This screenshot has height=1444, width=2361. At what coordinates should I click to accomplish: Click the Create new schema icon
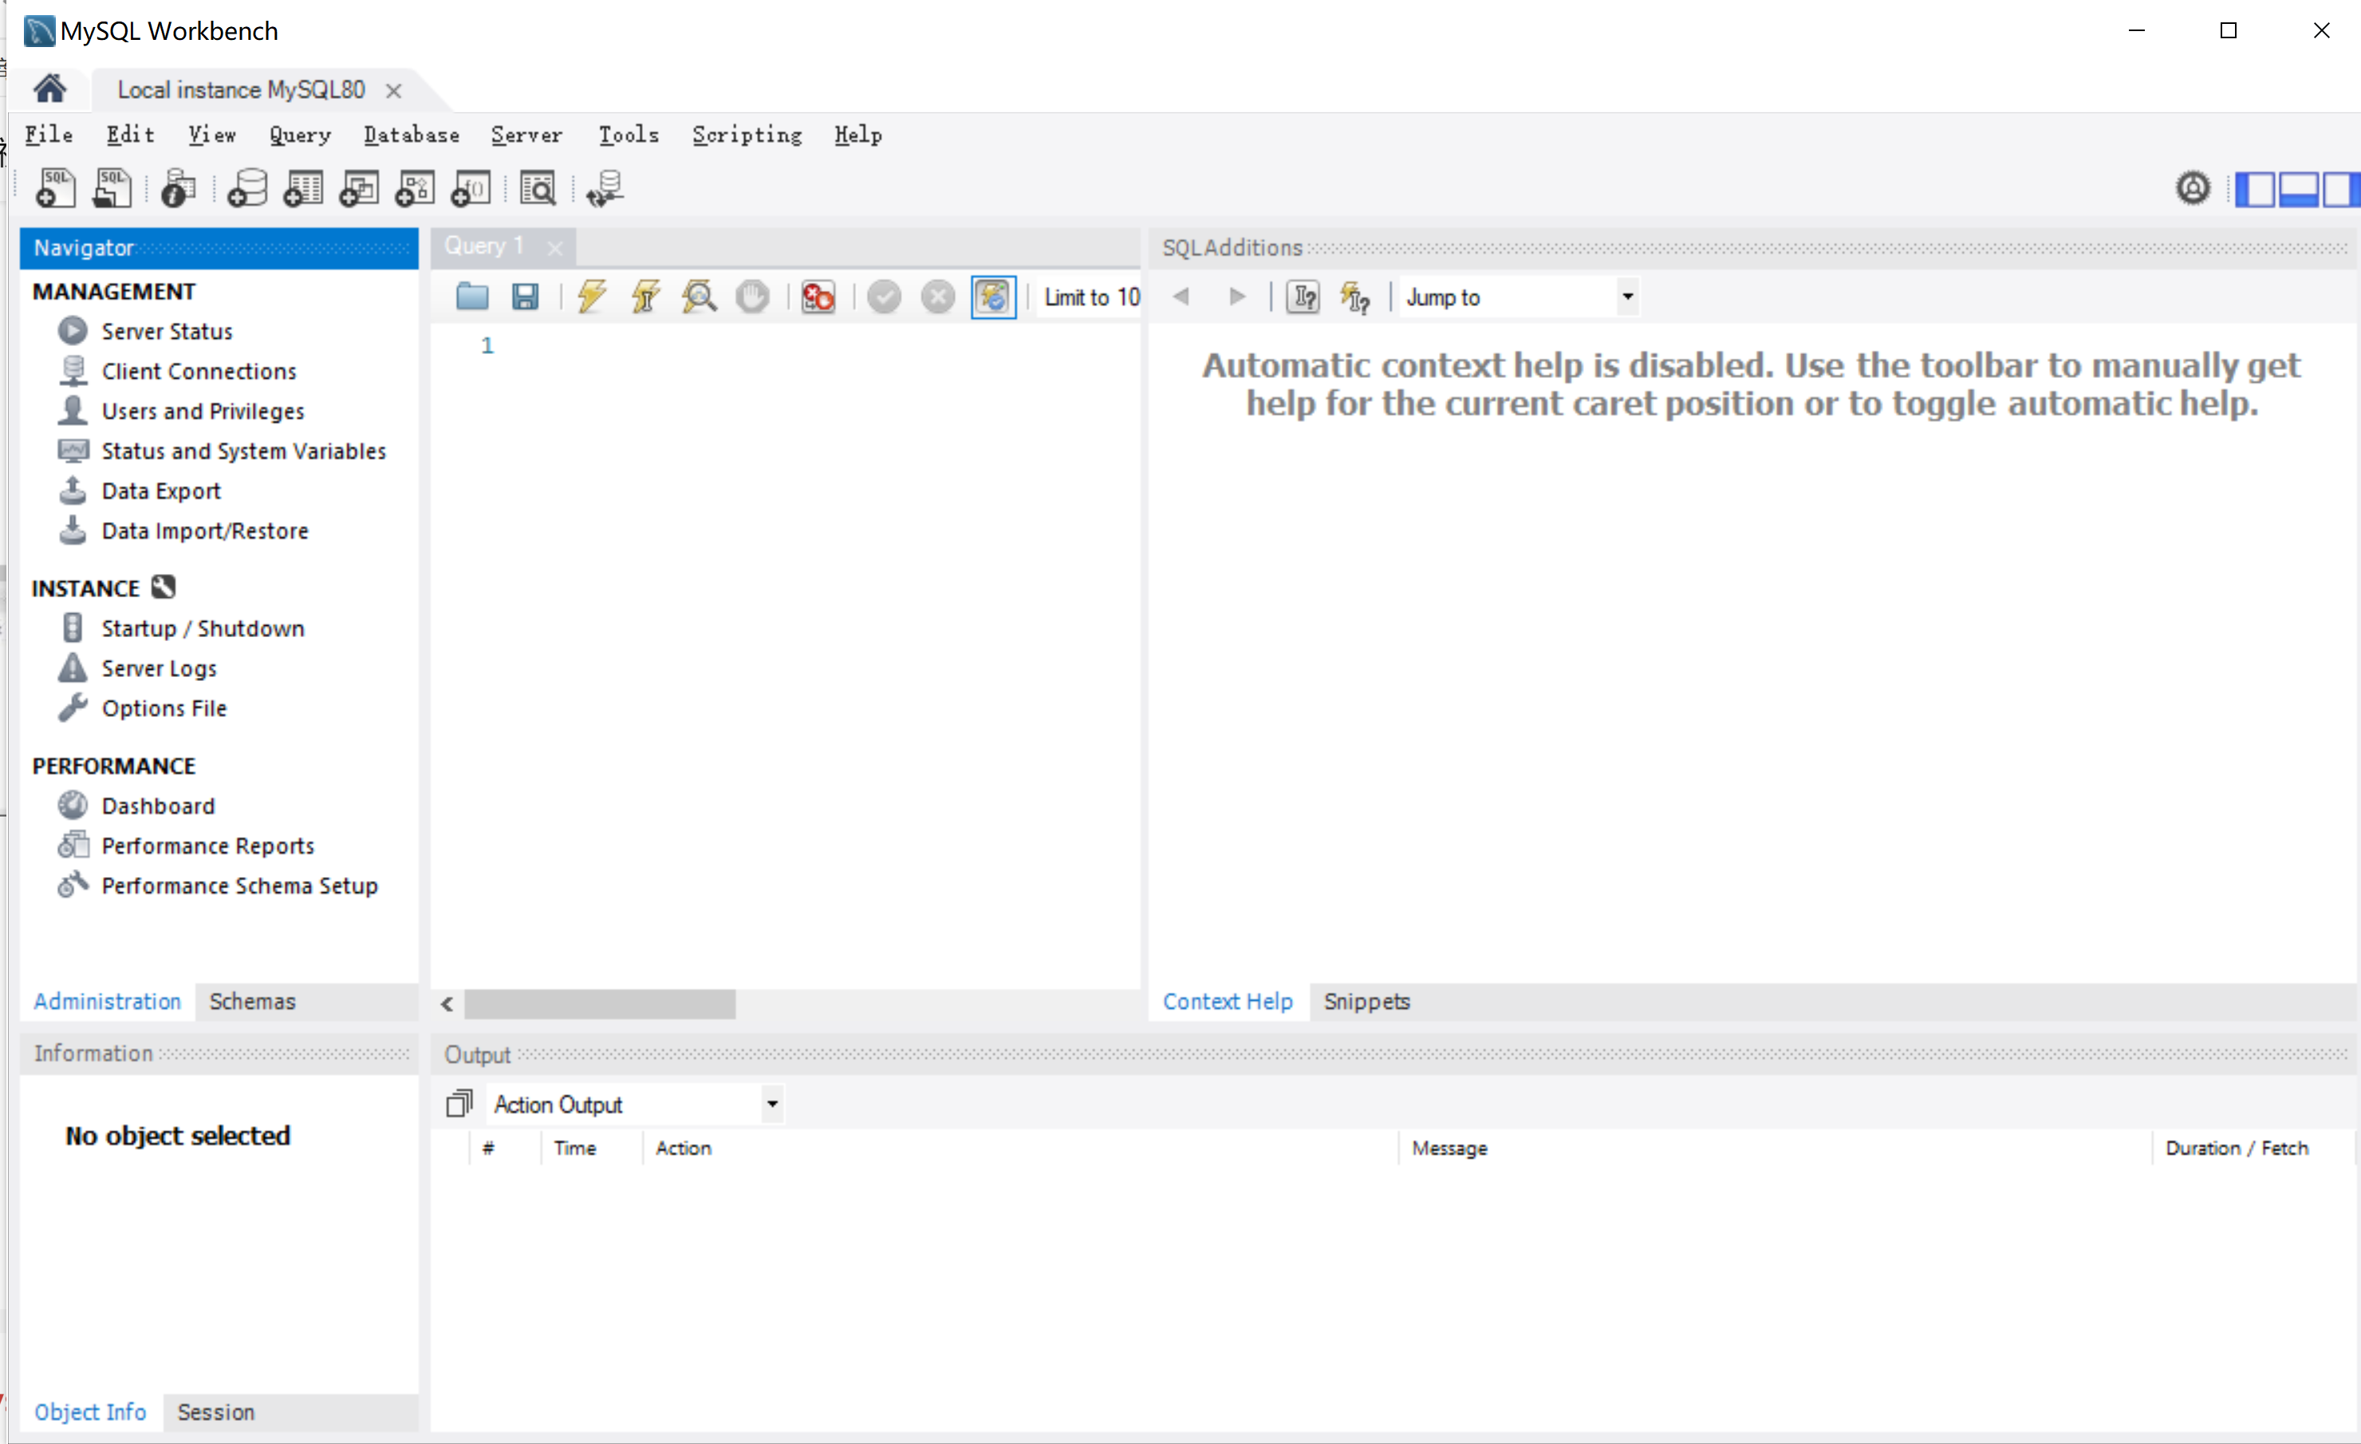246,189
